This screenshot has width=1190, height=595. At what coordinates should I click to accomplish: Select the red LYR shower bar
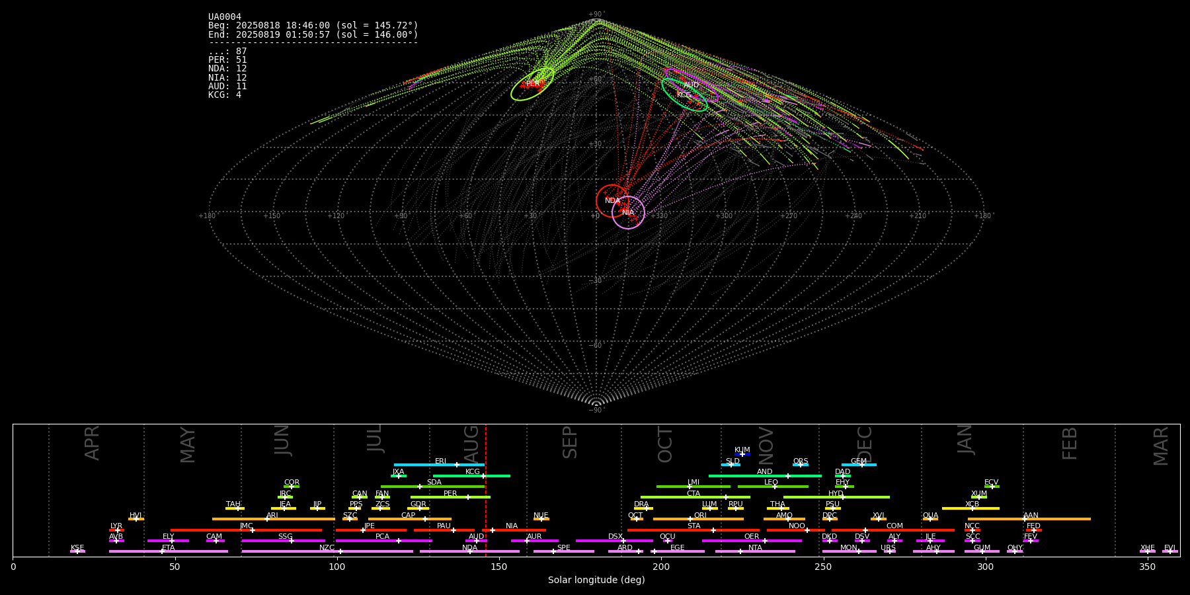point(116,530)
